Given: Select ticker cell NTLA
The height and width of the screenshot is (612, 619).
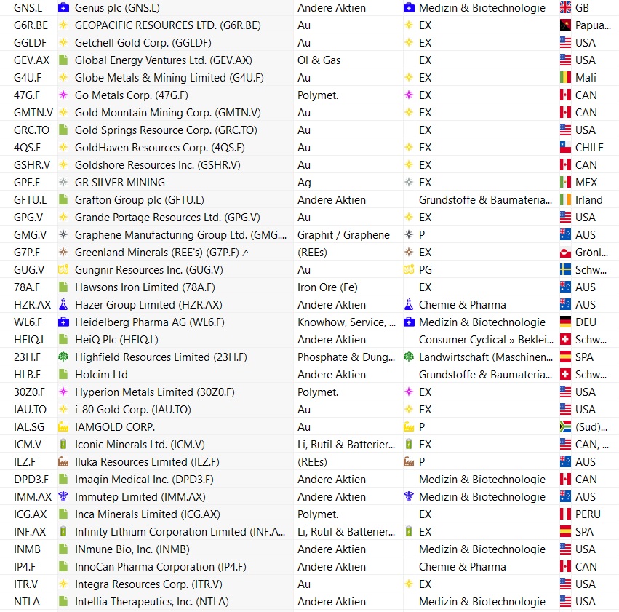Looking at the screenshot, I should tap(27, 601).
